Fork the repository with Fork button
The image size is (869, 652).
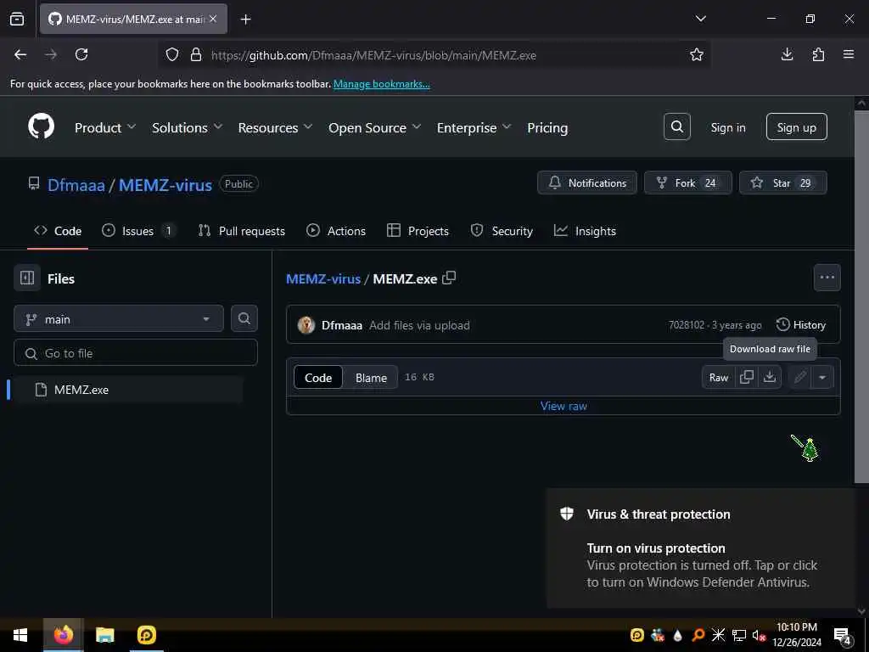(x=687, y=183)
